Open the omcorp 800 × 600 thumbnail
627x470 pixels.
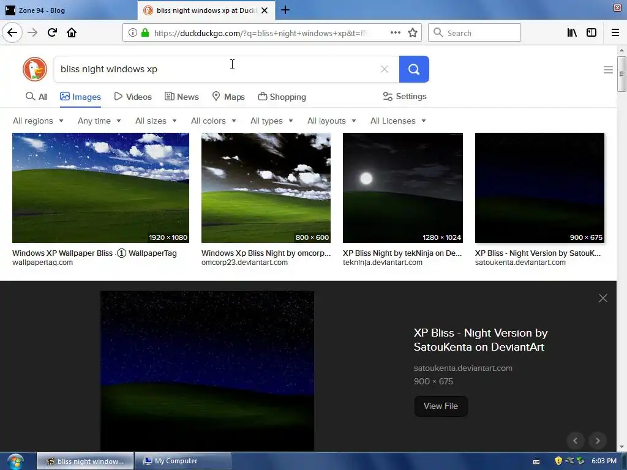click(x=266, y=188)
